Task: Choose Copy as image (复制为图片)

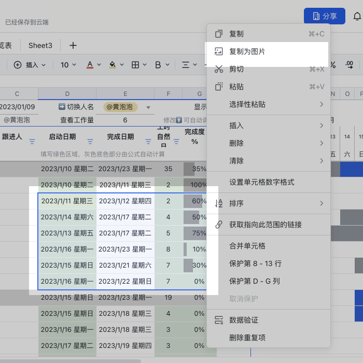Action: tap(269, 51)
